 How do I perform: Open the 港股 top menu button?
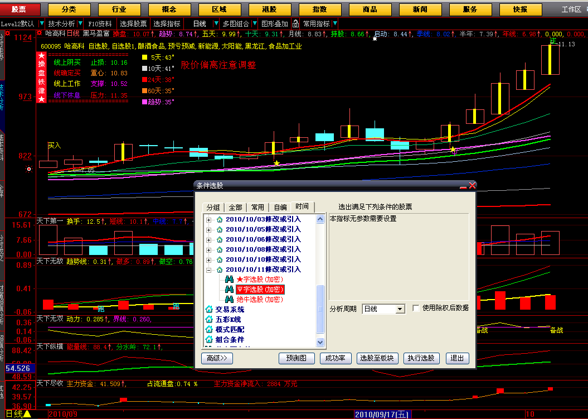(x=270, y=9)
